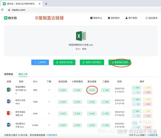The height and width of the screenshot is (138, 161).
Task: Copy 小程序路径 for 附件汇总表.docx
Action: 77,102
